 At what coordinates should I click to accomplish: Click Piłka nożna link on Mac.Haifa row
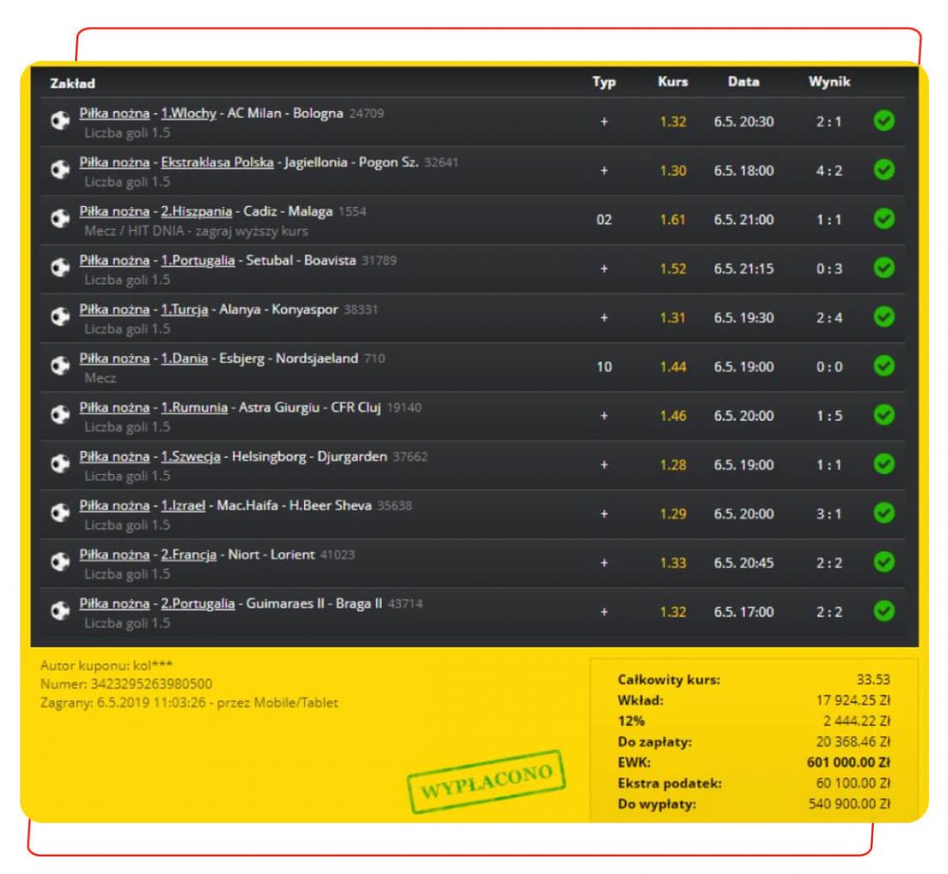(x=114, y=506)
